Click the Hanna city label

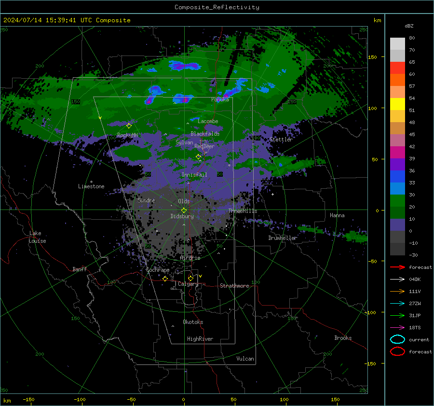coord(337,215)
